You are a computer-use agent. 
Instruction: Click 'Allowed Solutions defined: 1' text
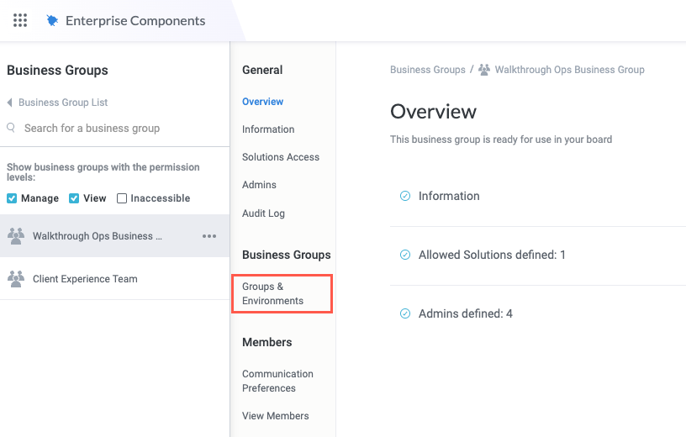(x=492, y=255)
